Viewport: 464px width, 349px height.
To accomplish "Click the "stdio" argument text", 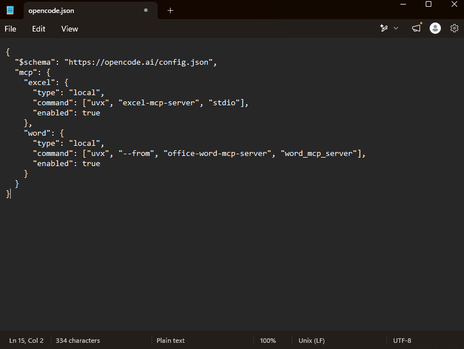I will 224,103.
